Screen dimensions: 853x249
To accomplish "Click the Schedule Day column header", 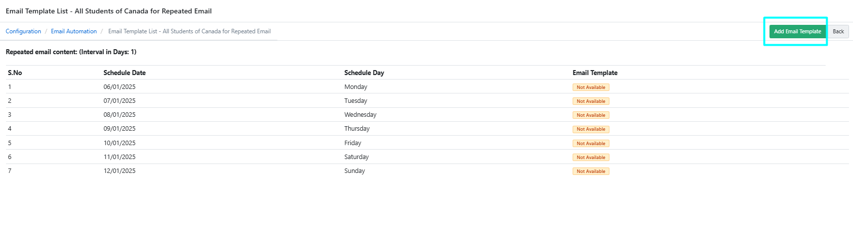I will 364,73.
